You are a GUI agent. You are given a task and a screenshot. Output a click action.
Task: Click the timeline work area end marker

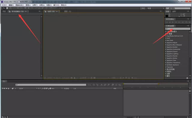point(158,84)
